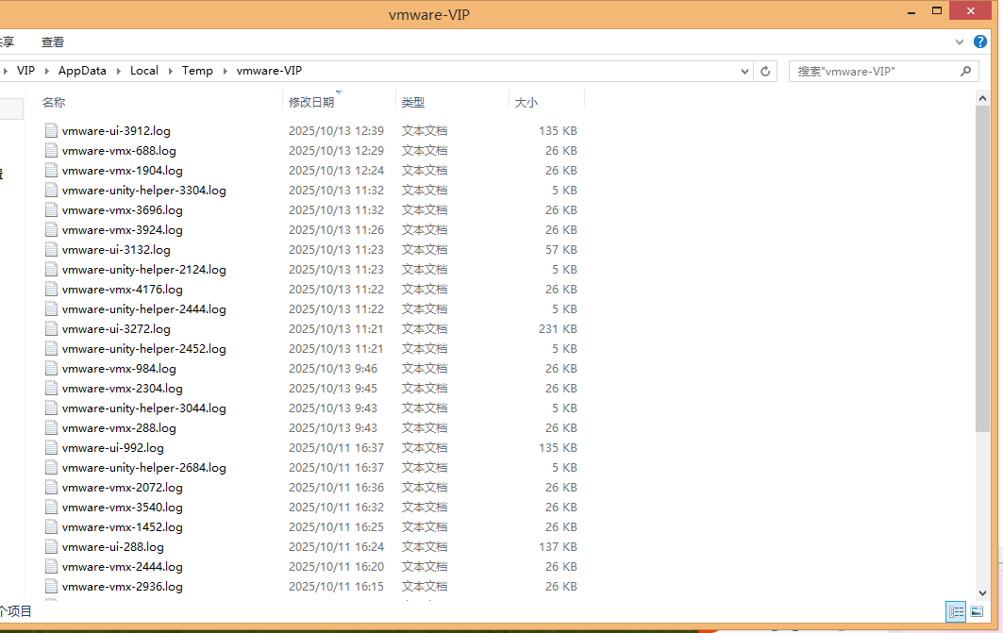
Task: Select file icon of vmware-ui-992.log
Action: [51, 447]
